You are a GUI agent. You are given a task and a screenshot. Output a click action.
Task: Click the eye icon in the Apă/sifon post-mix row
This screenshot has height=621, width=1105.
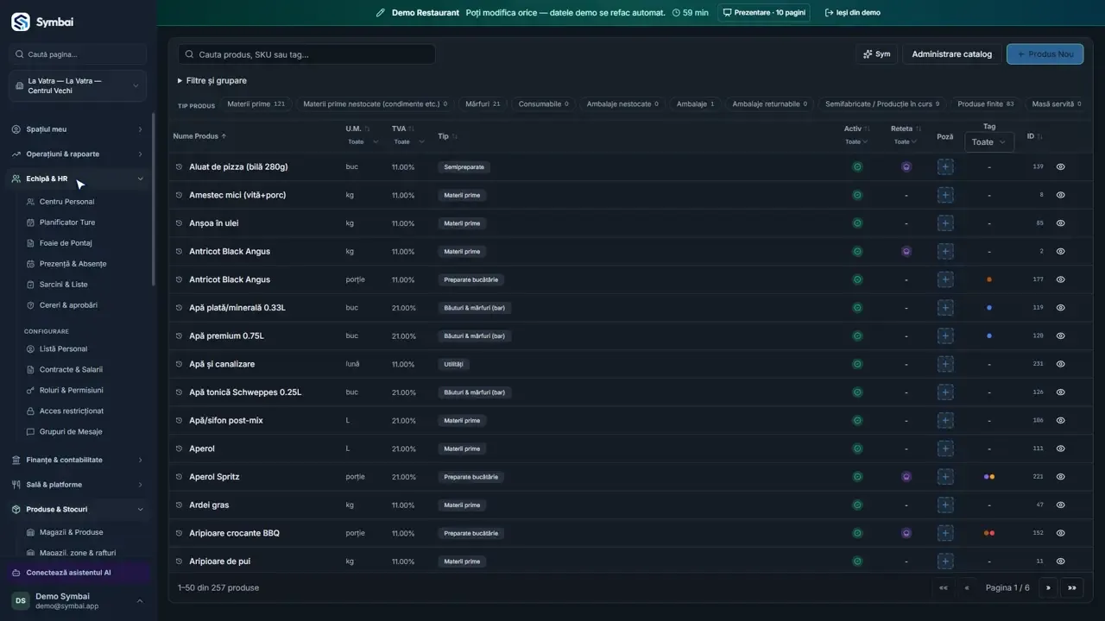coord(1060,420)
